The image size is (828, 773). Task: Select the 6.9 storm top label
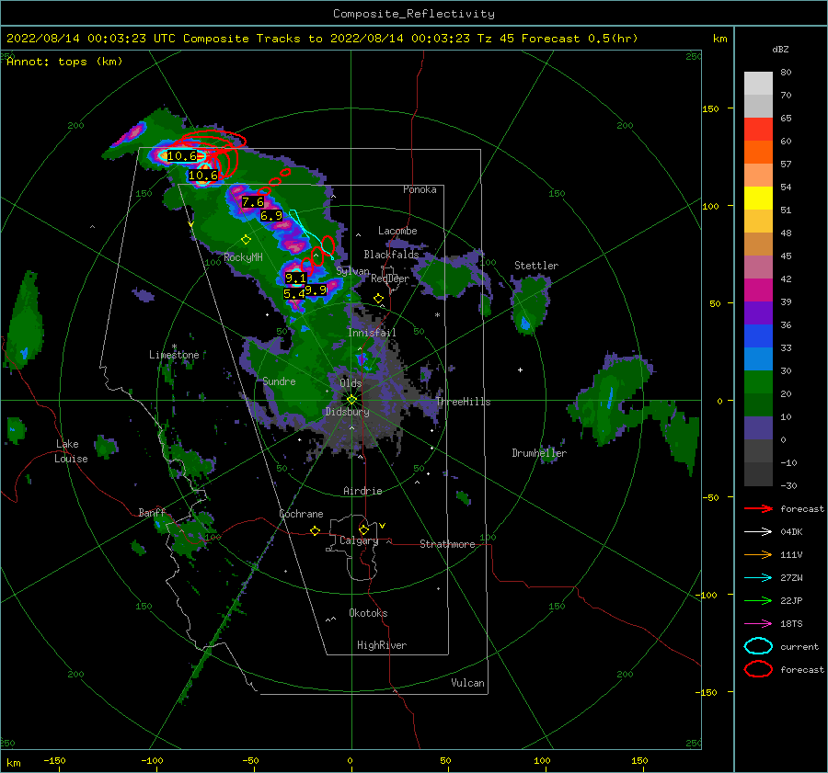tap(271, 215)
